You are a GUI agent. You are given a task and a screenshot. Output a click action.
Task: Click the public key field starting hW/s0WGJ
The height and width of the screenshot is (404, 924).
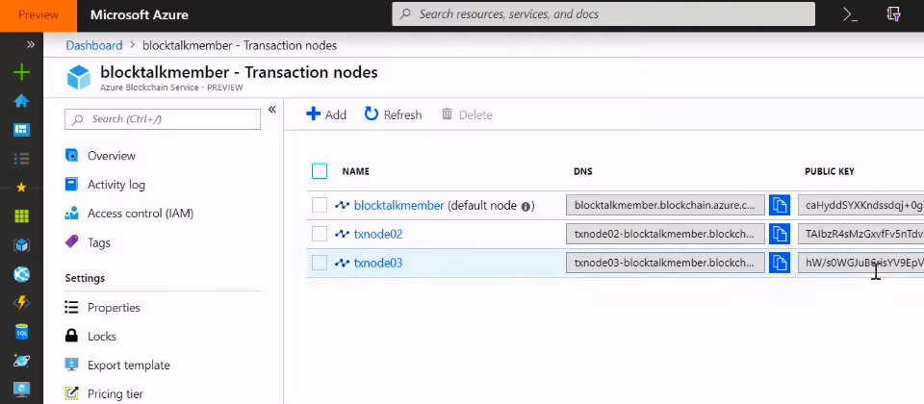860,263
